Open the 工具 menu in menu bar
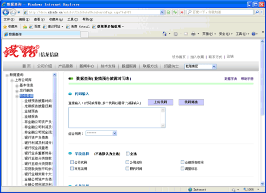Screen dimensions: 266x193 pyautogui.click(x=72, y=19)
